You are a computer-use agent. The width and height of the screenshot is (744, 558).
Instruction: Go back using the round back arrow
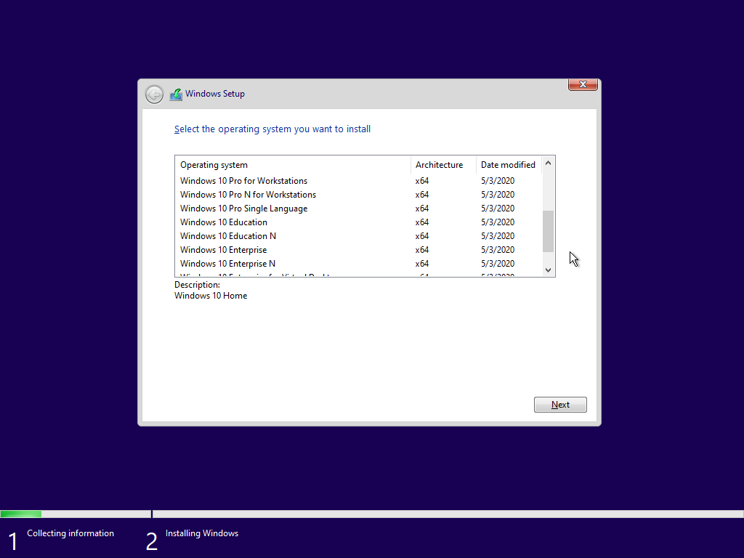(x=154, y=94)
